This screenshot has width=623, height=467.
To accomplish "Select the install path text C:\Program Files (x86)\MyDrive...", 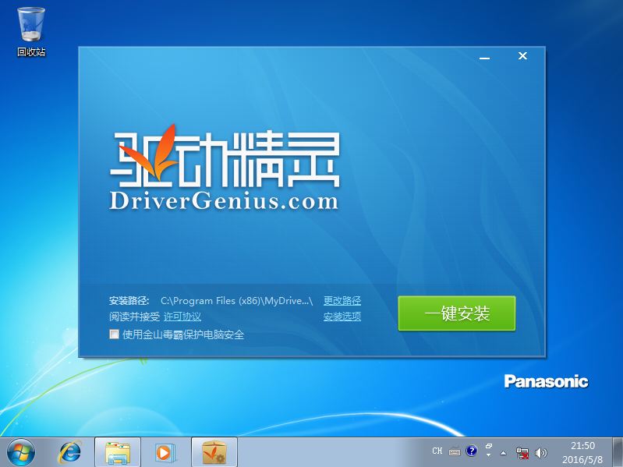I will pos(237,301).
